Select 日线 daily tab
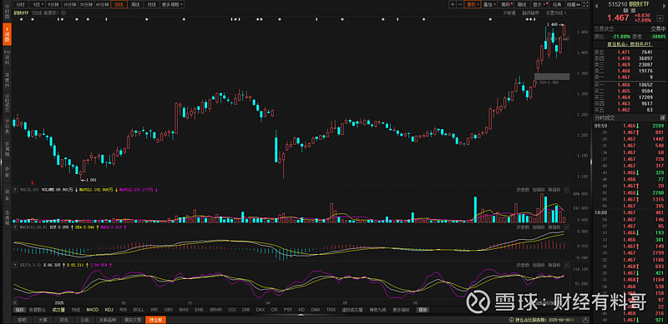This screenshot has height=324, width=668. point(119,4)
